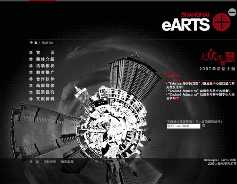237x184 pixels.
Task: Open Chained Animation 动画创作秀火热招募中 news
Action: coord(199,91)
